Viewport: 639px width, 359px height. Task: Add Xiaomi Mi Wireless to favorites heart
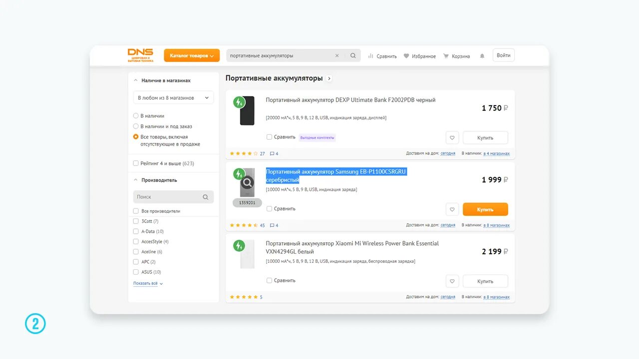point(452,281)
